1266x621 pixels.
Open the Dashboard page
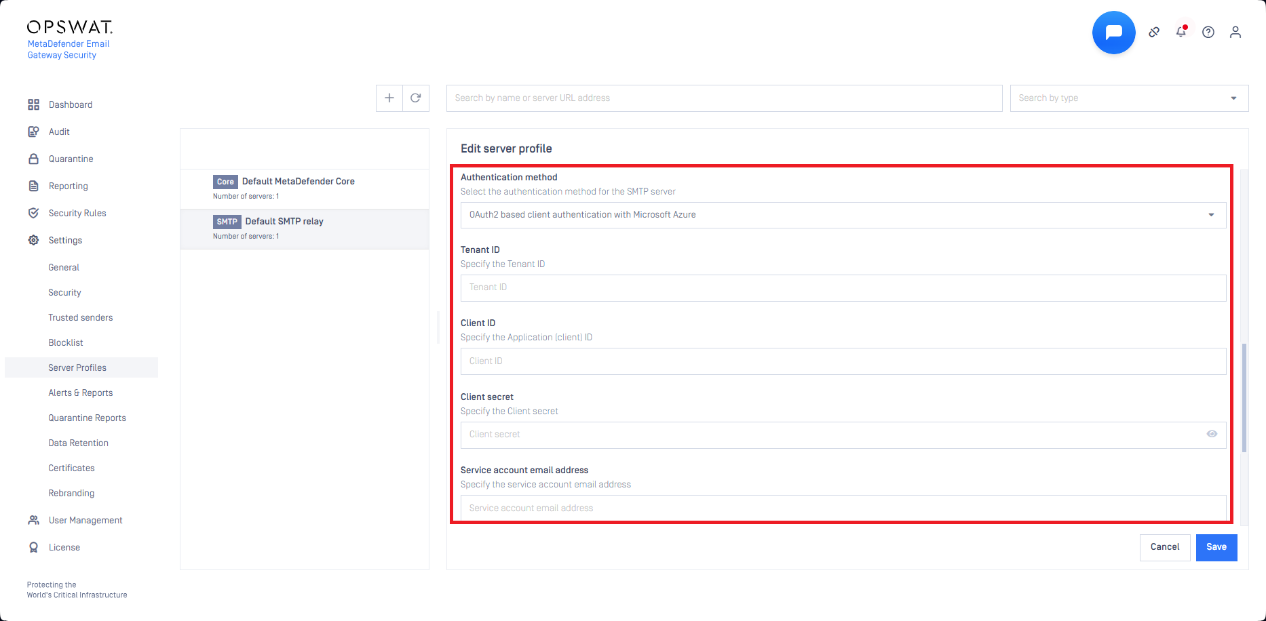(71, 104)
